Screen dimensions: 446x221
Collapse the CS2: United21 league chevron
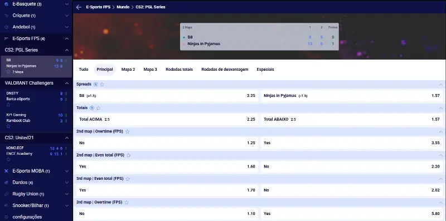coord(67,137)
